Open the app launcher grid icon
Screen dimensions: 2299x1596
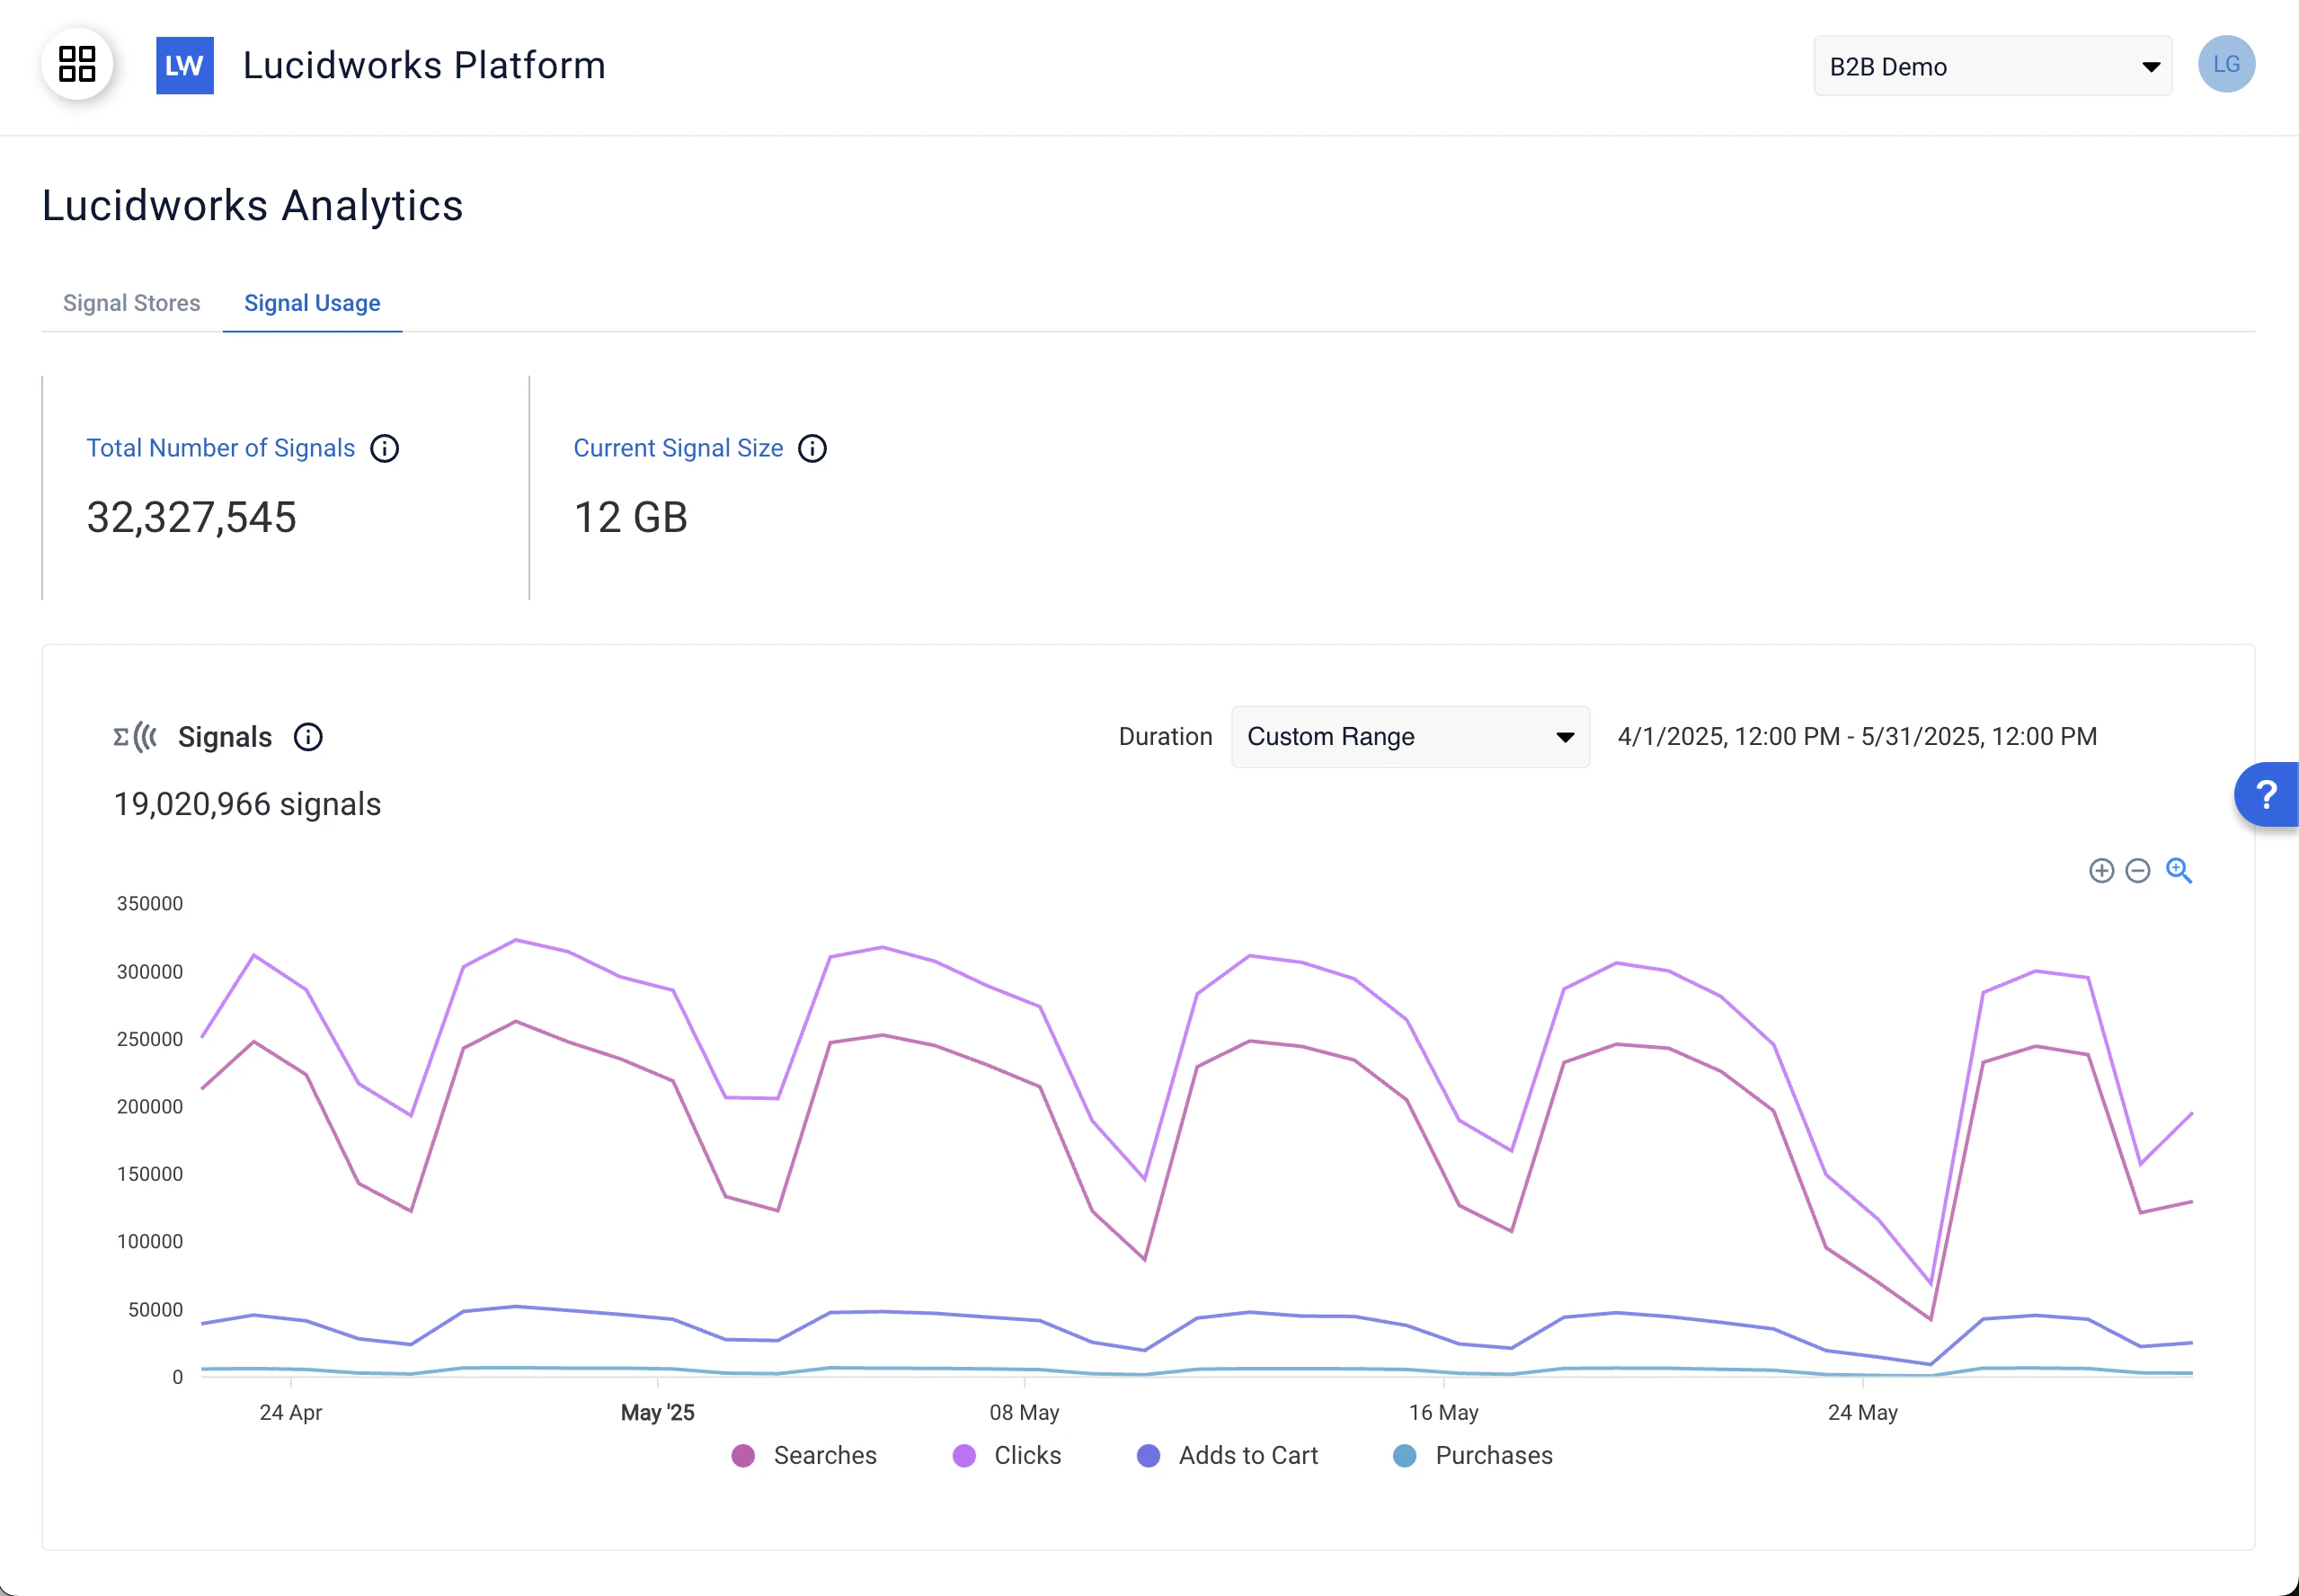77,65
